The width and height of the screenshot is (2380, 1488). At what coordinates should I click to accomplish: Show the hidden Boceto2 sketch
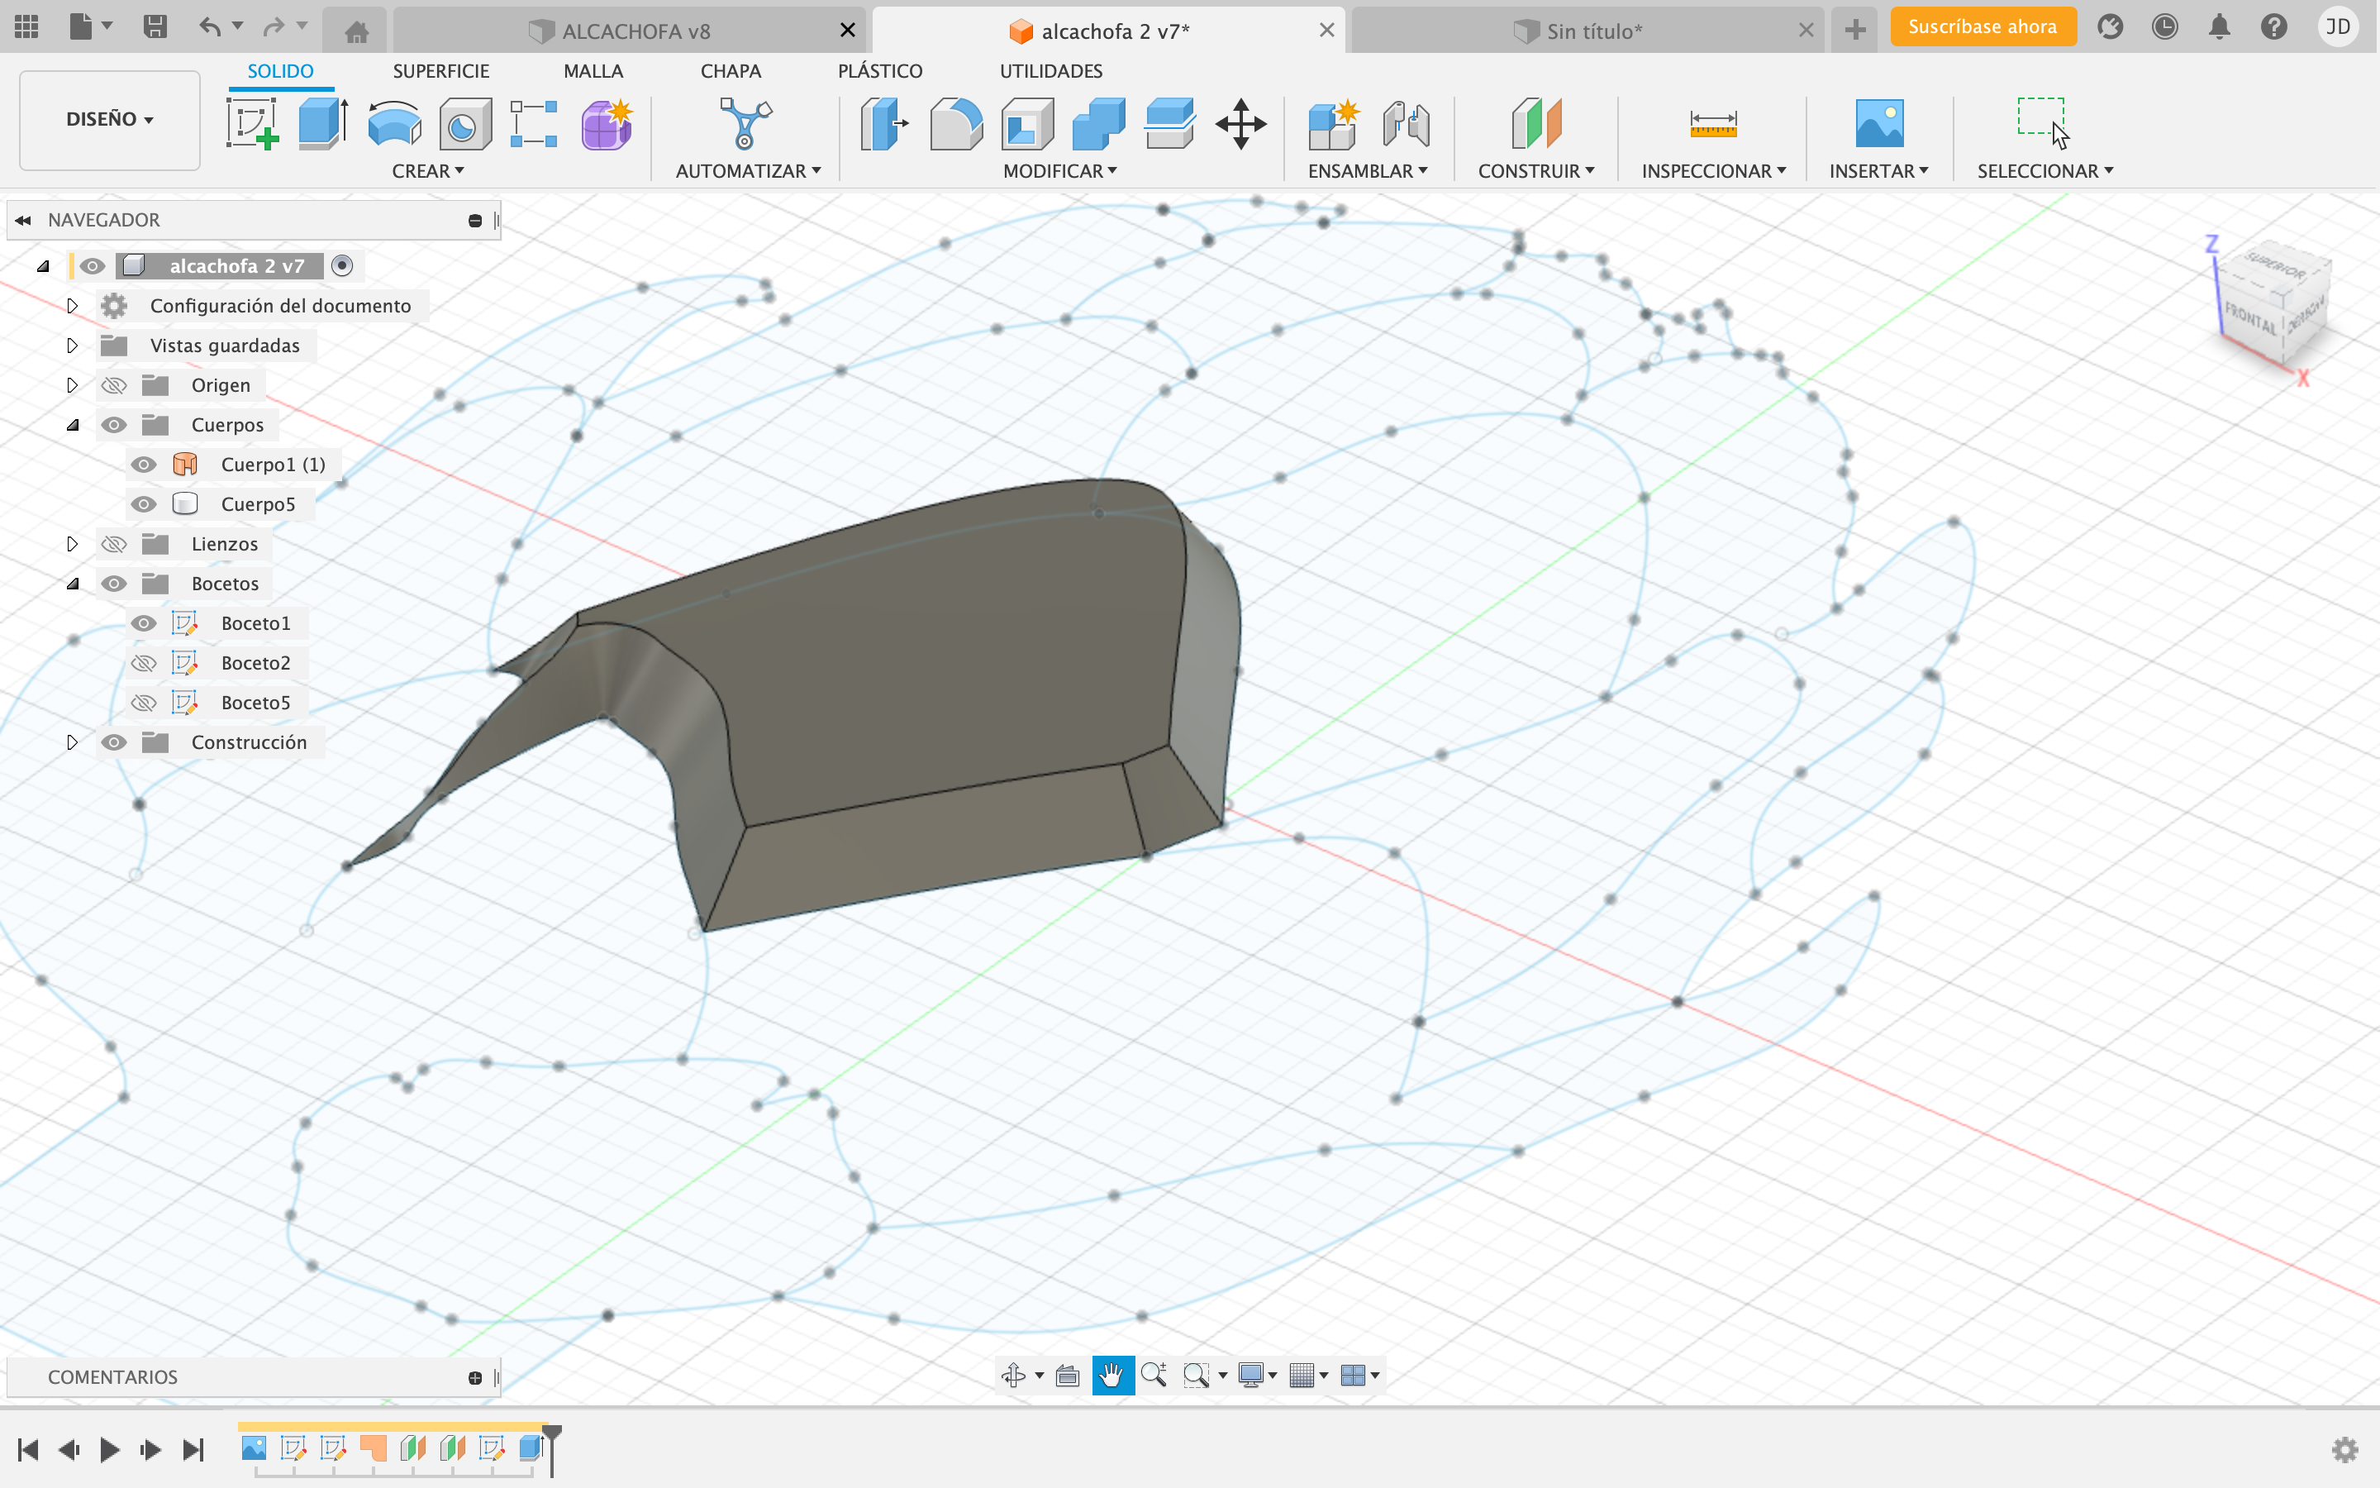coord(144,663)
